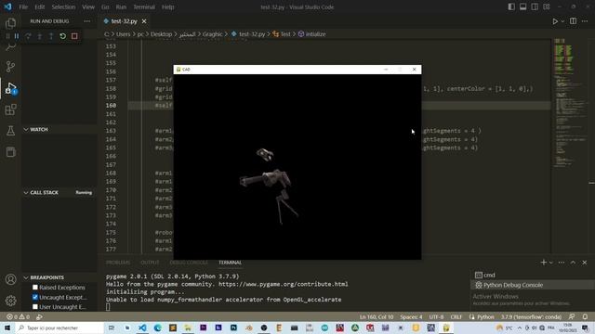Open terminal panel views and more actions
Image resolution: width=595 pixels, height=334 pixels.
click(x=562, y=263)
